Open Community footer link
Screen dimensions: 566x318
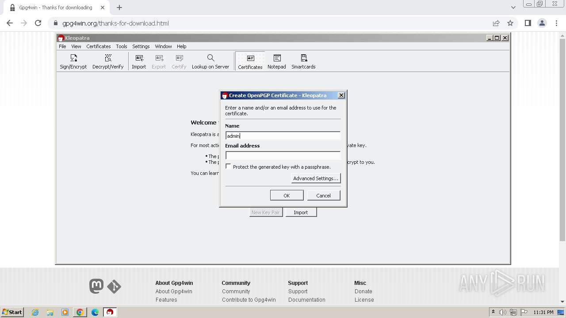(236, 291)
